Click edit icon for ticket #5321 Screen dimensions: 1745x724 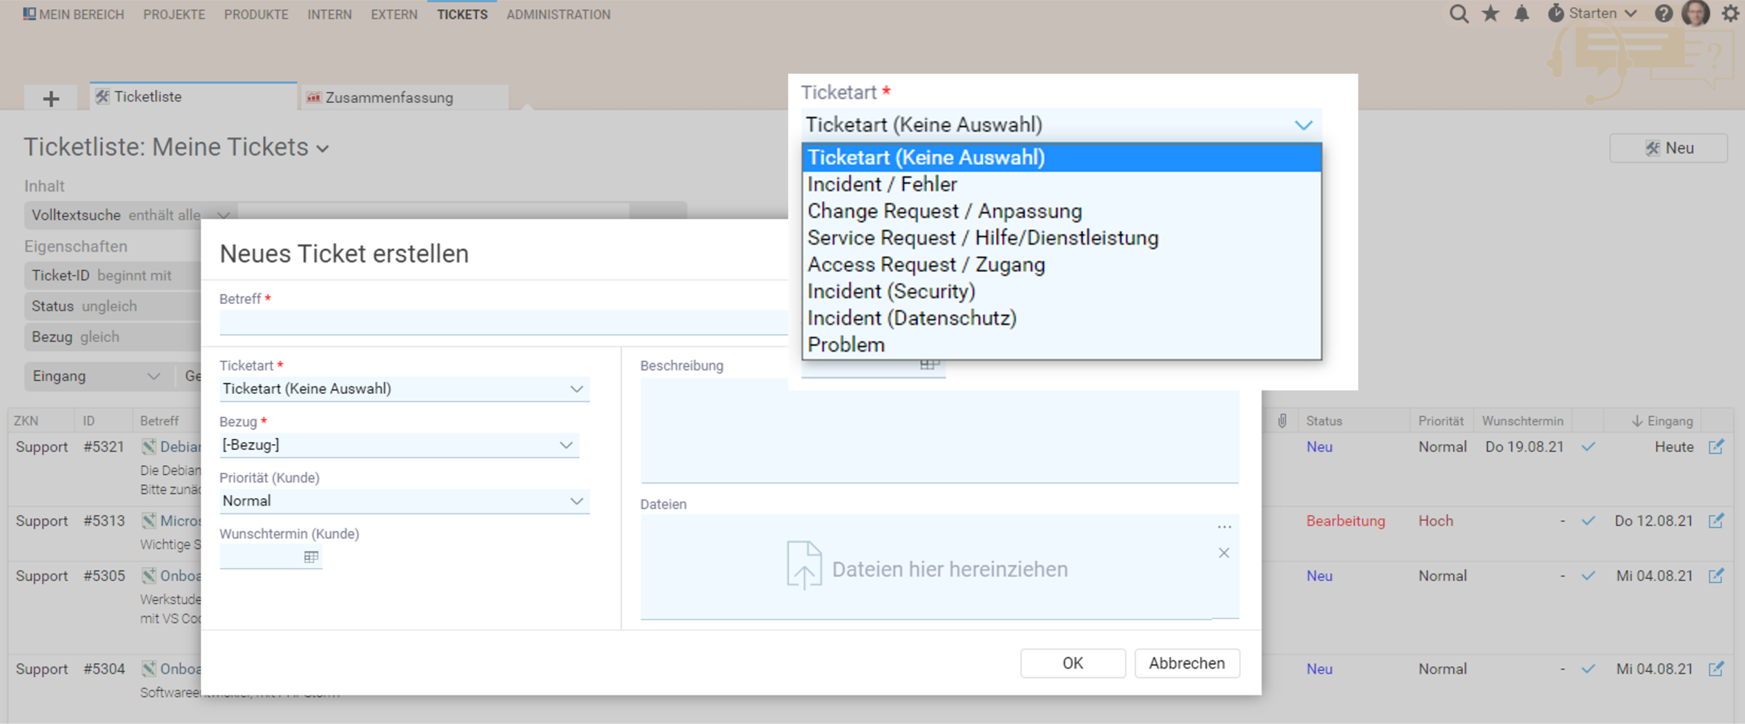(x=1716, y=447)
